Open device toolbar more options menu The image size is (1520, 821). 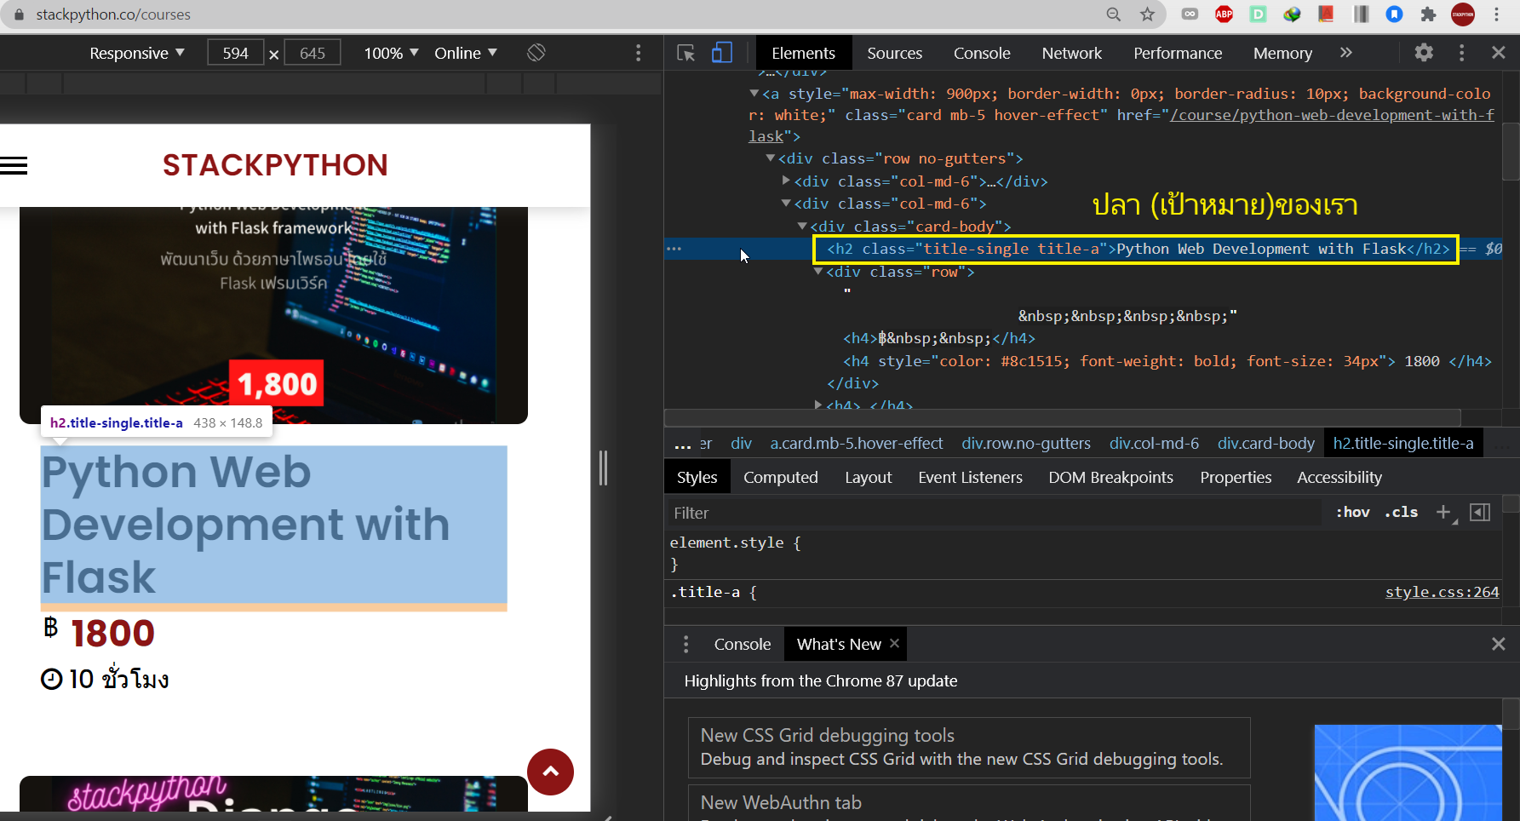click(x=638, y=53)
